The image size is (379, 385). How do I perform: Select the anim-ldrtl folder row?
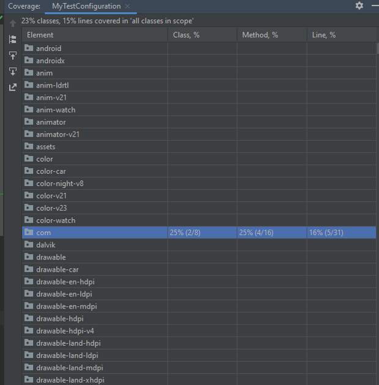(199, 85)
